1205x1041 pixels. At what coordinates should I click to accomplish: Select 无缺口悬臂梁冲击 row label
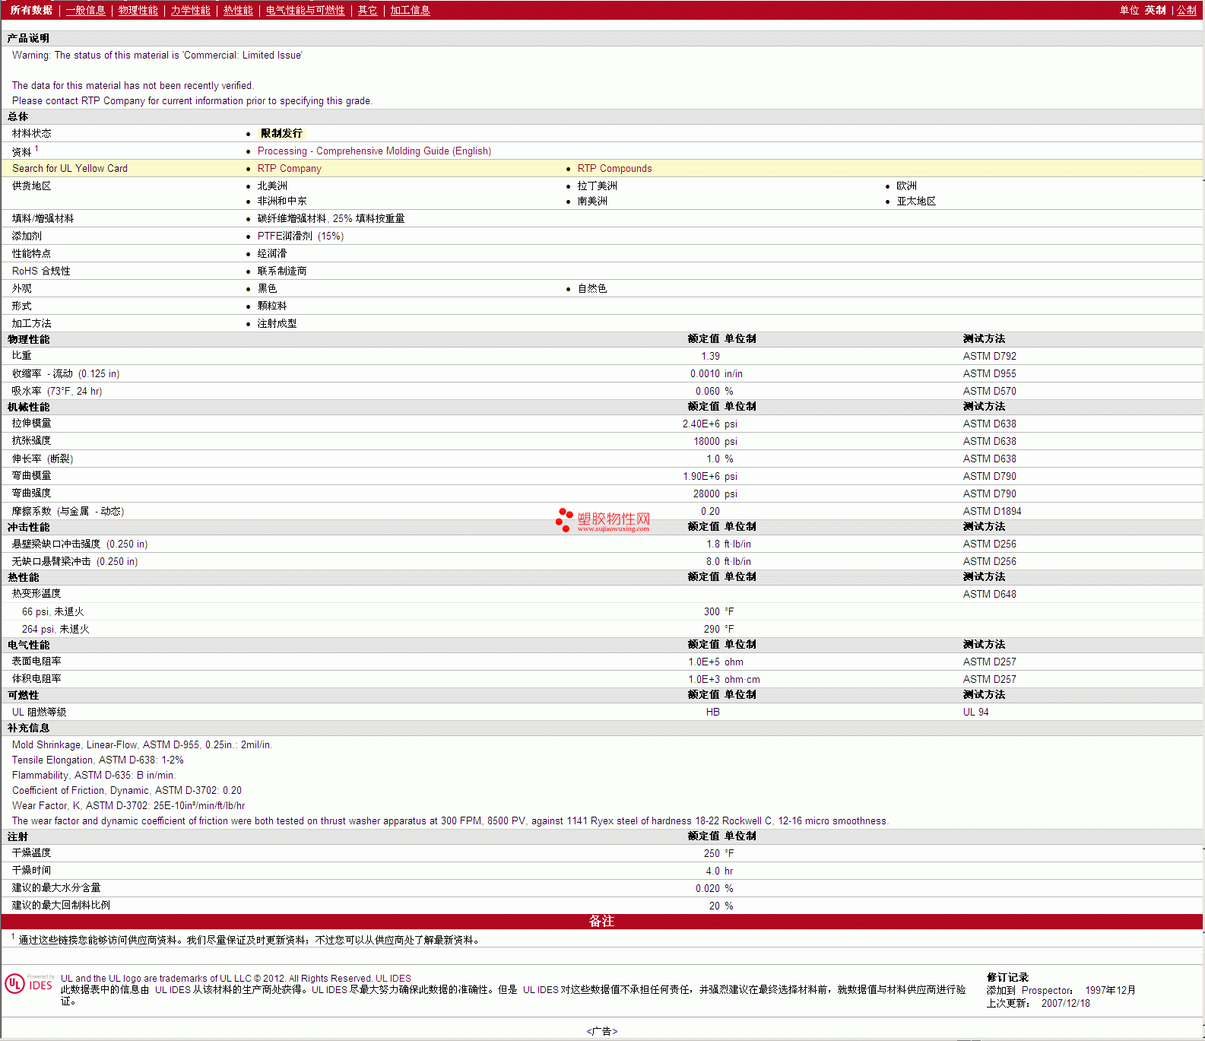pos(75,561)
